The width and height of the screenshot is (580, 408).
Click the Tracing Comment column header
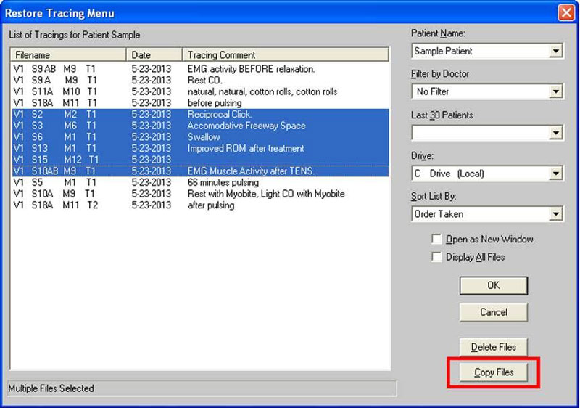pyautogui.click(x=286, y=54)
